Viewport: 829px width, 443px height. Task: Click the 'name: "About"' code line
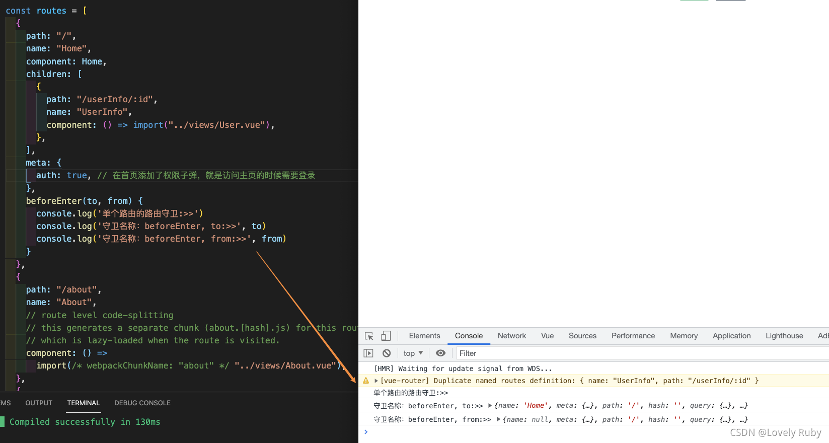[x=61, y=302]
